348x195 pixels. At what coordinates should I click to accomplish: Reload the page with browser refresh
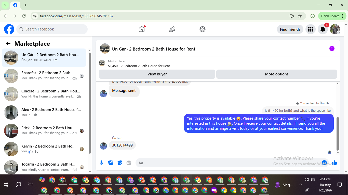coord(24,16)
